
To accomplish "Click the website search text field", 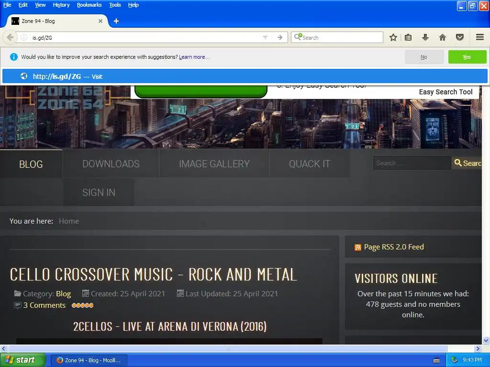I will click(x=412, y=163).
